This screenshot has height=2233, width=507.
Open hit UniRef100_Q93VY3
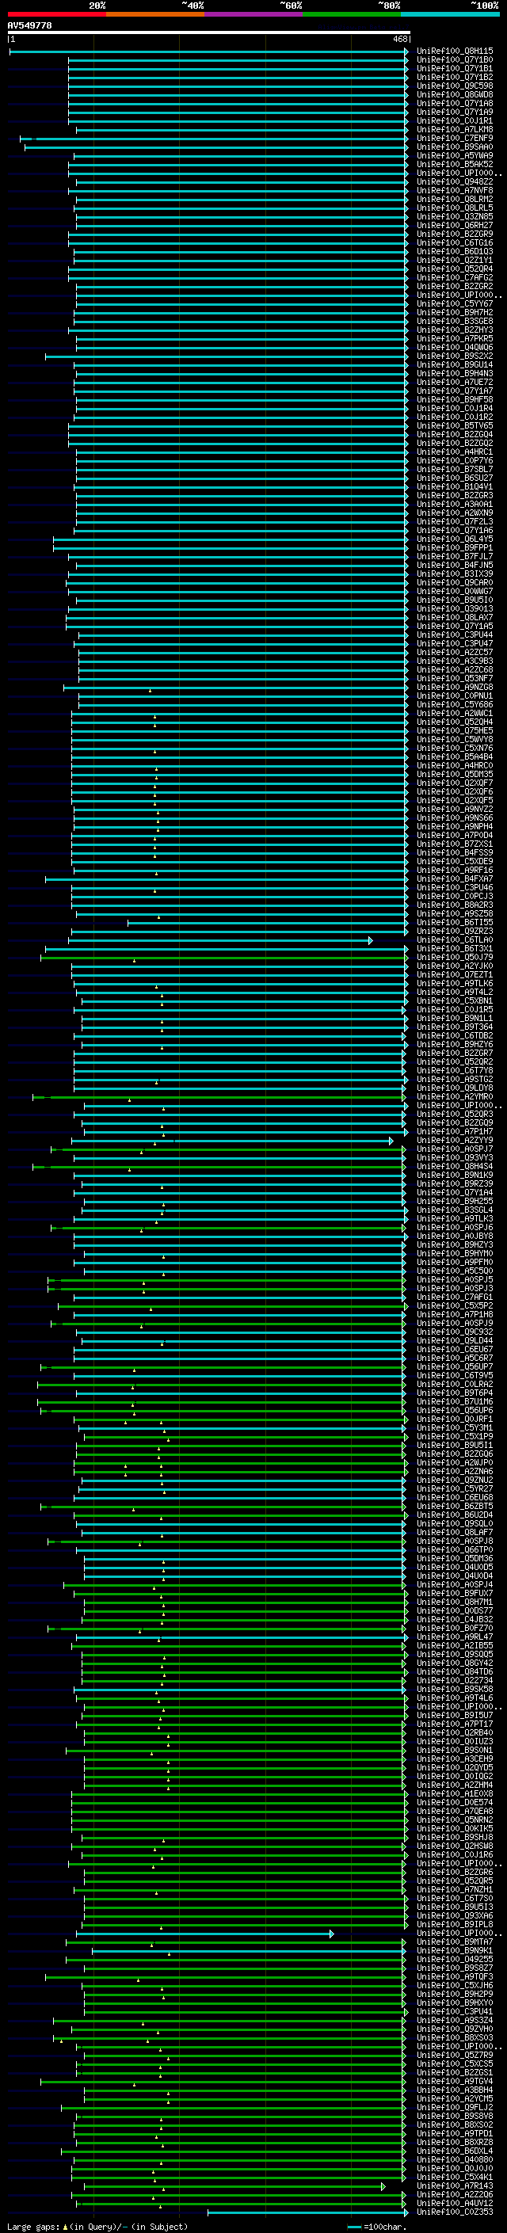(455, 1158)
